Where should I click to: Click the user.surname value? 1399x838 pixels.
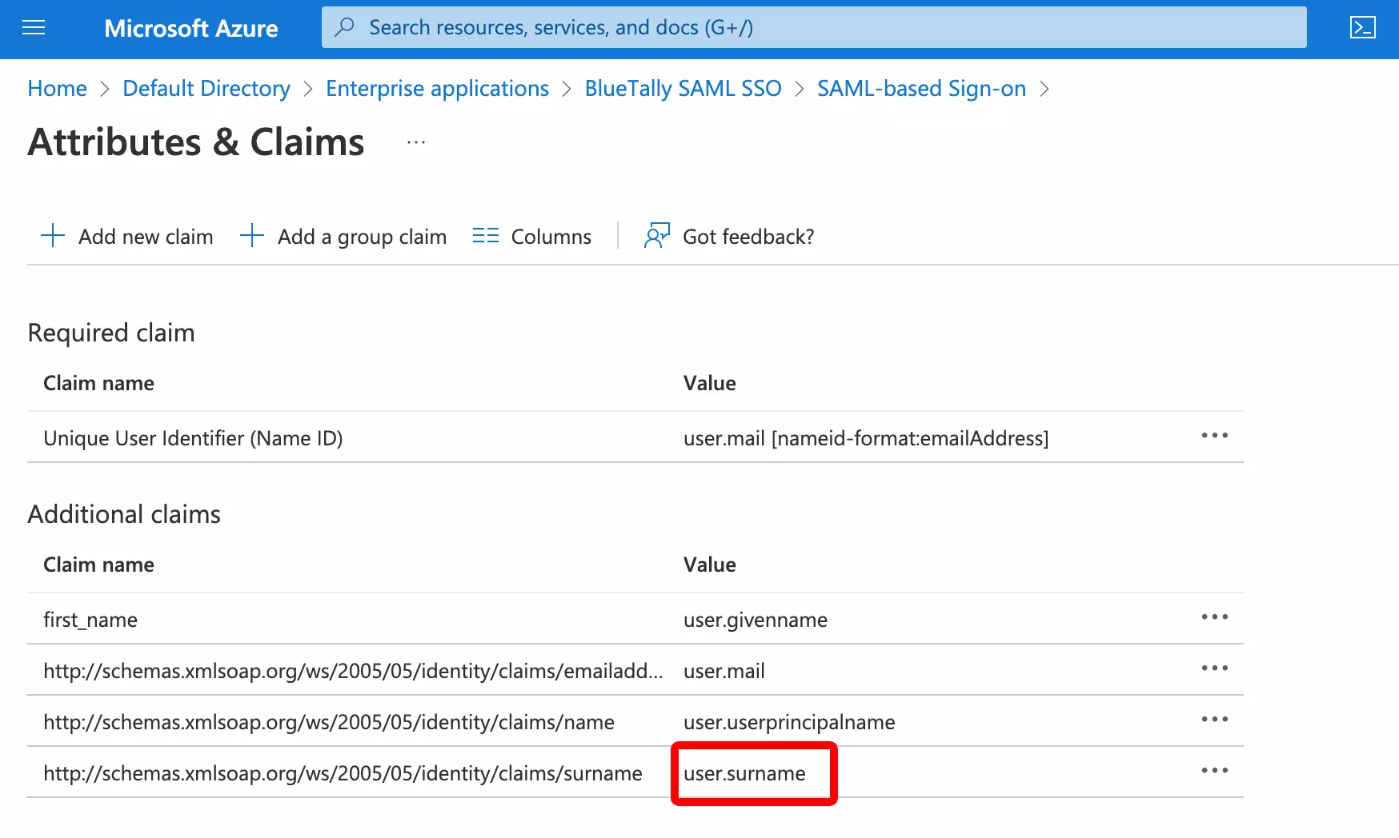744,773
